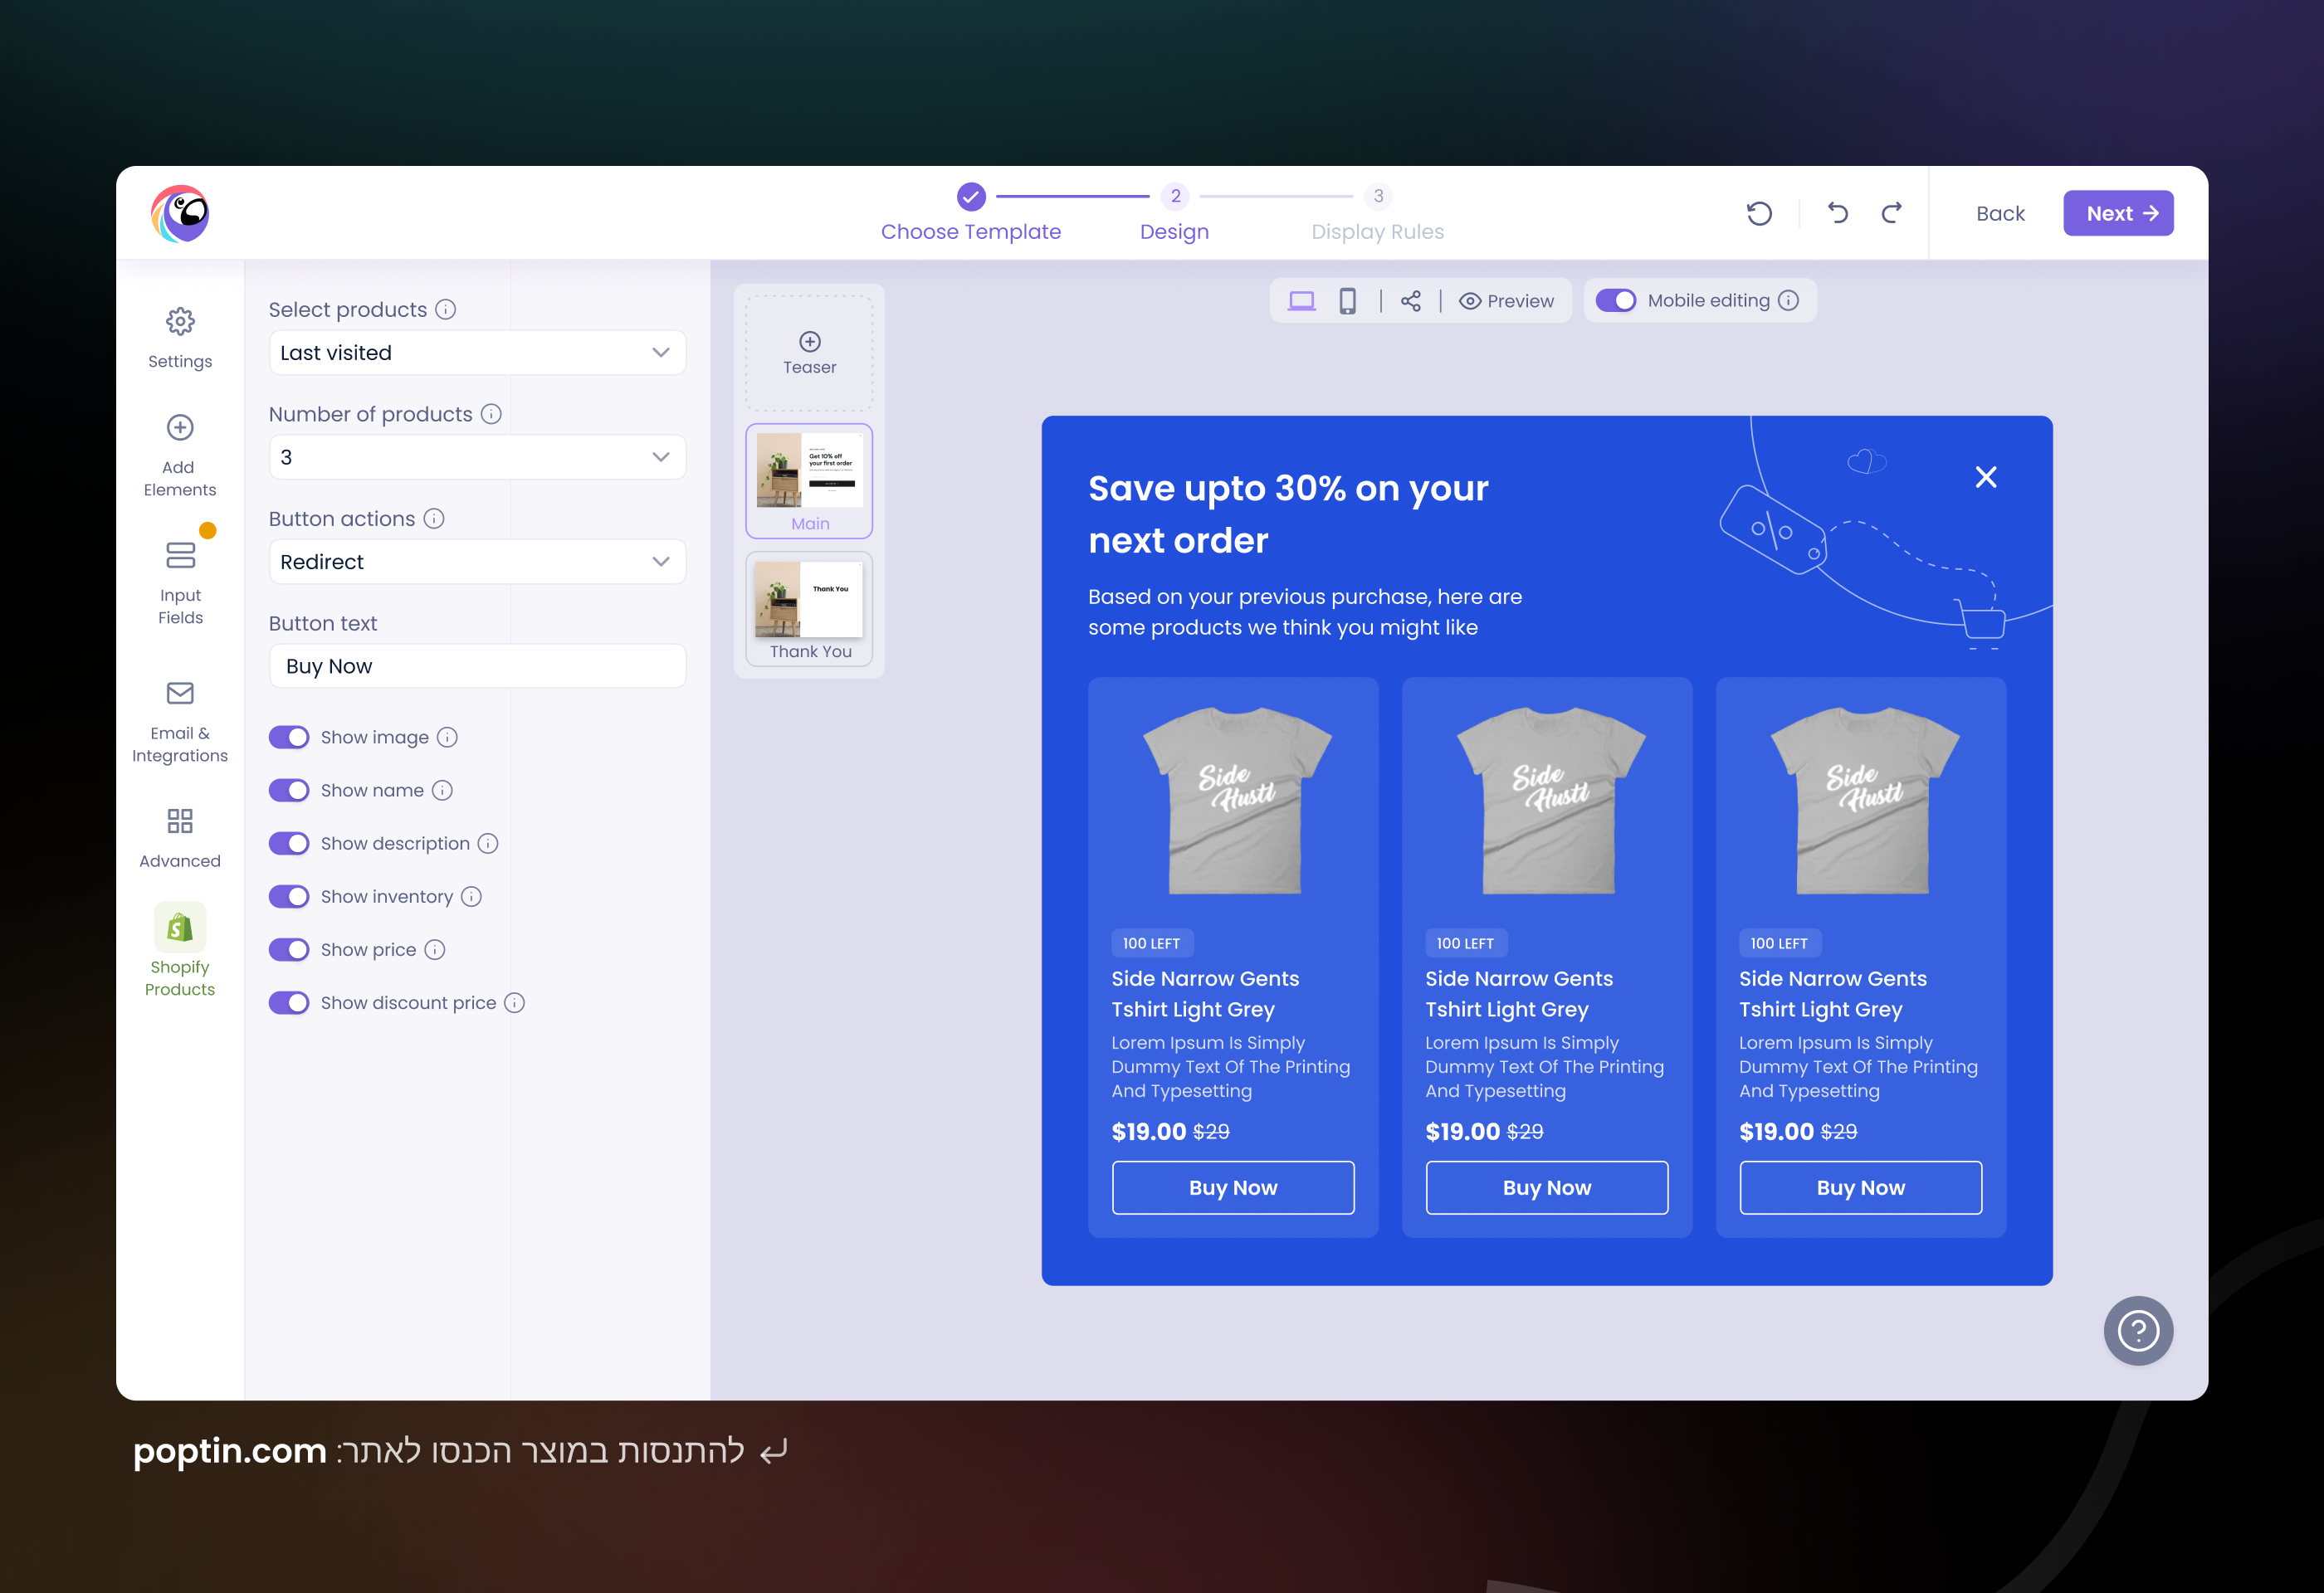The image size is (2324, 1593).
Task: Click Buy Now on second product card
Action: coord(1547,1187)
